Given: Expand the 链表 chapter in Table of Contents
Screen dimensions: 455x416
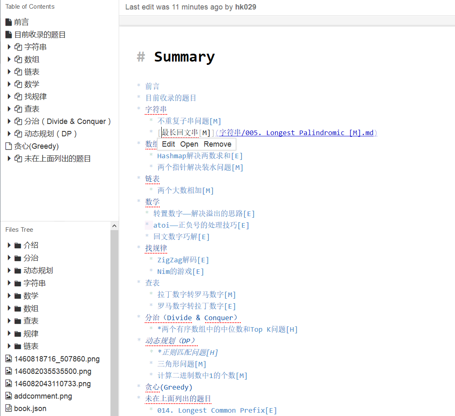Looking at the screenshot, I should click(x=9, y=72).
